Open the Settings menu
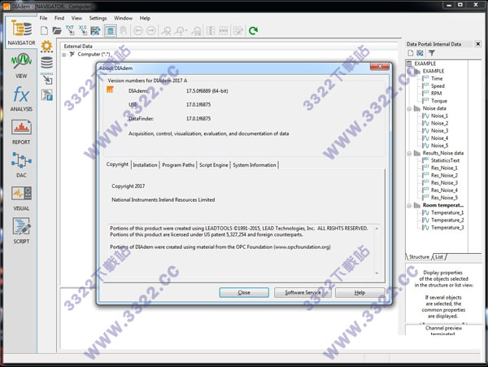 pos(98,18)
